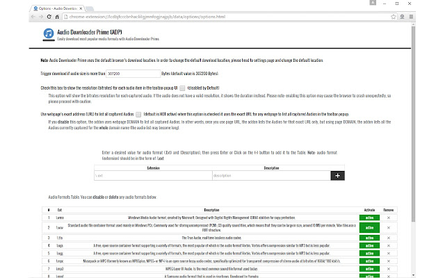
Task: Click the trigger size field showing 307200
Action: [x=133, y=74]
